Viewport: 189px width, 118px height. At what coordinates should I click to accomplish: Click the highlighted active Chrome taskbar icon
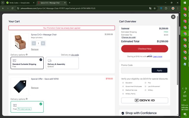[x=185, y=33]
